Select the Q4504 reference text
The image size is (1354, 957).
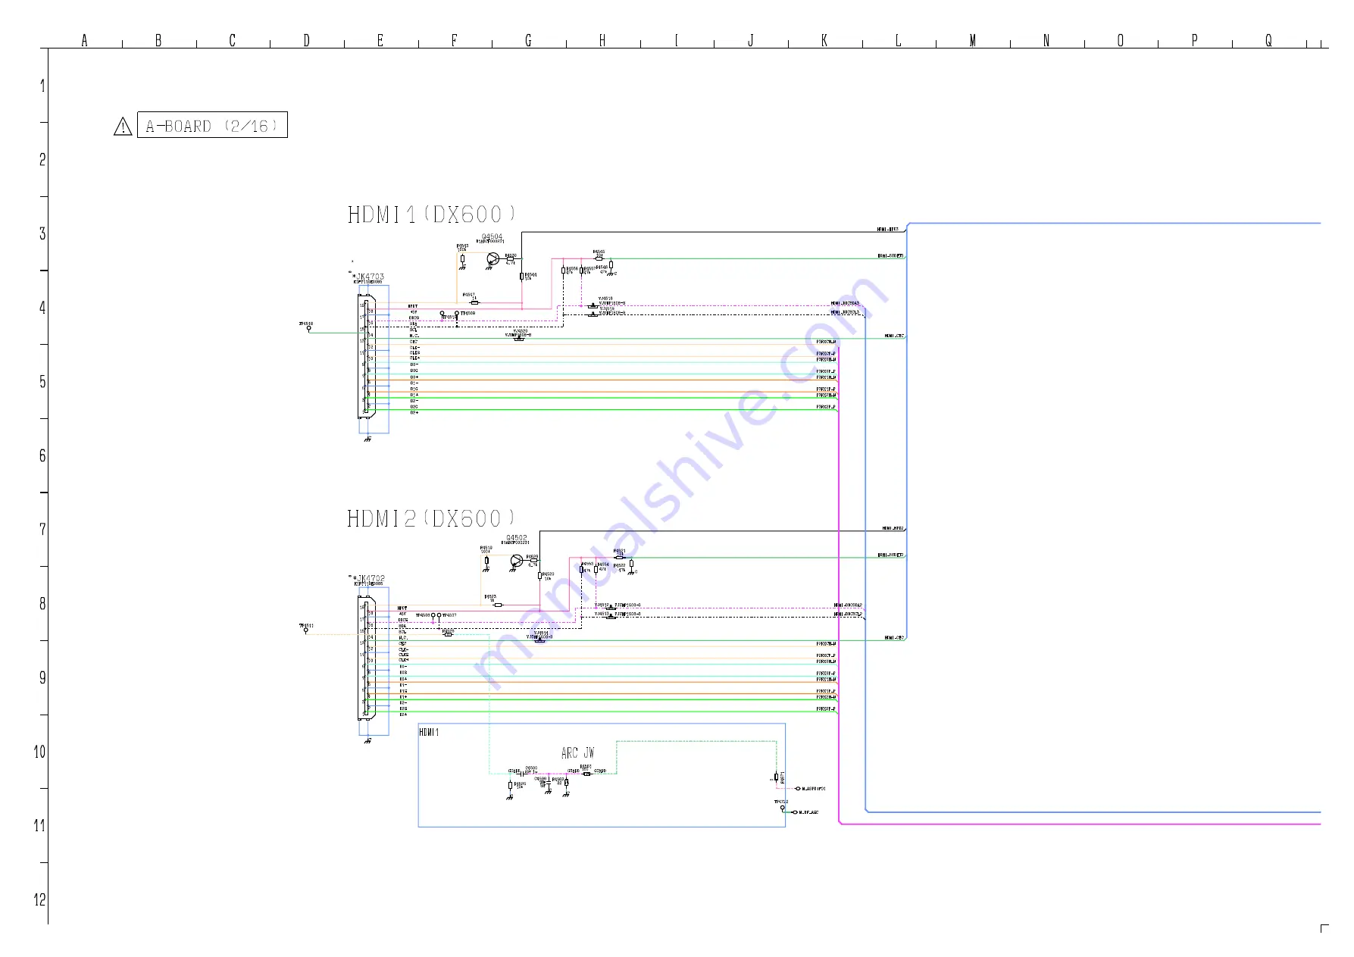coord(492,236)
